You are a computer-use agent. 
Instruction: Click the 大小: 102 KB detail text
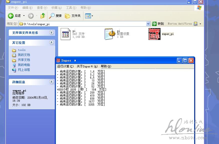tap(21, 105)
